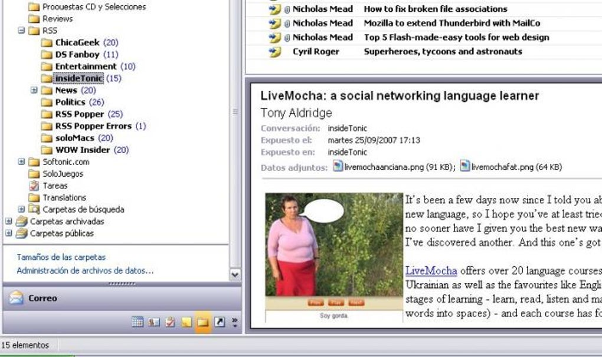Click post icon of 'Mozilla to extend Thunderbird' row
Viewport: 602px width, 357px height.
[x=274, y=24]
